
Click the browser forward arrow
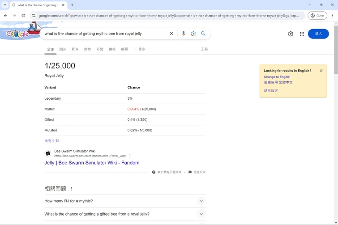(14, 16)
